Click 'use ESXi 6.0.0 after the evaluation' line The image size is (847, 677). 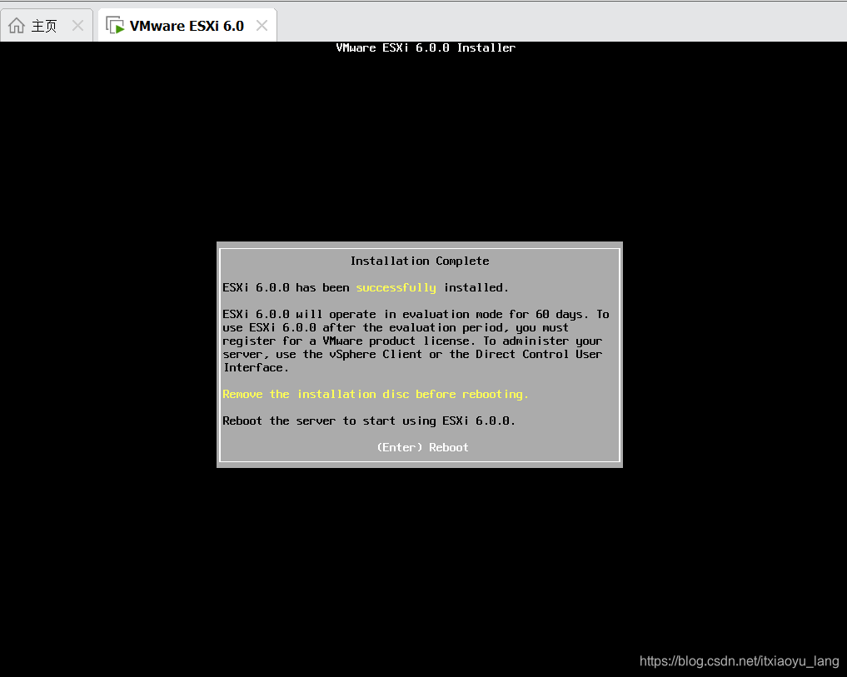tap(396, 328)
